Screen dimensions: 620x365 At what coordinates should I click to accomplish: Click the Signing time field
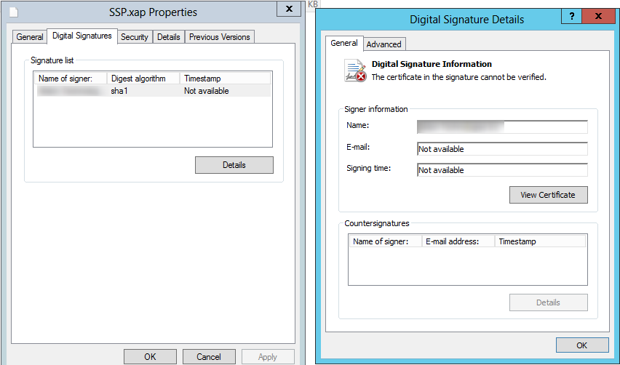(x=502, y=170)
